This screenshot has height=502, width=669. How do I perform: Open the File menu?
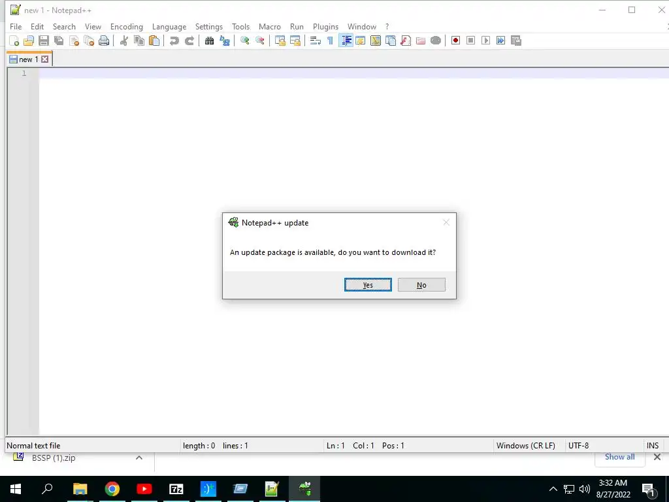[x=16, y=26]
